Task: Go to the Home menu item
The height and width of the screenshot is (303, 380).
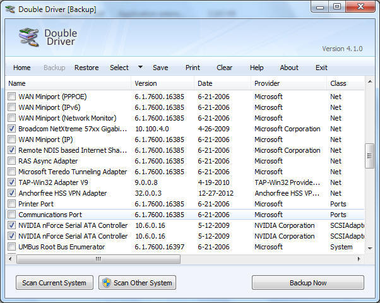Action: (x=22, y=68)
